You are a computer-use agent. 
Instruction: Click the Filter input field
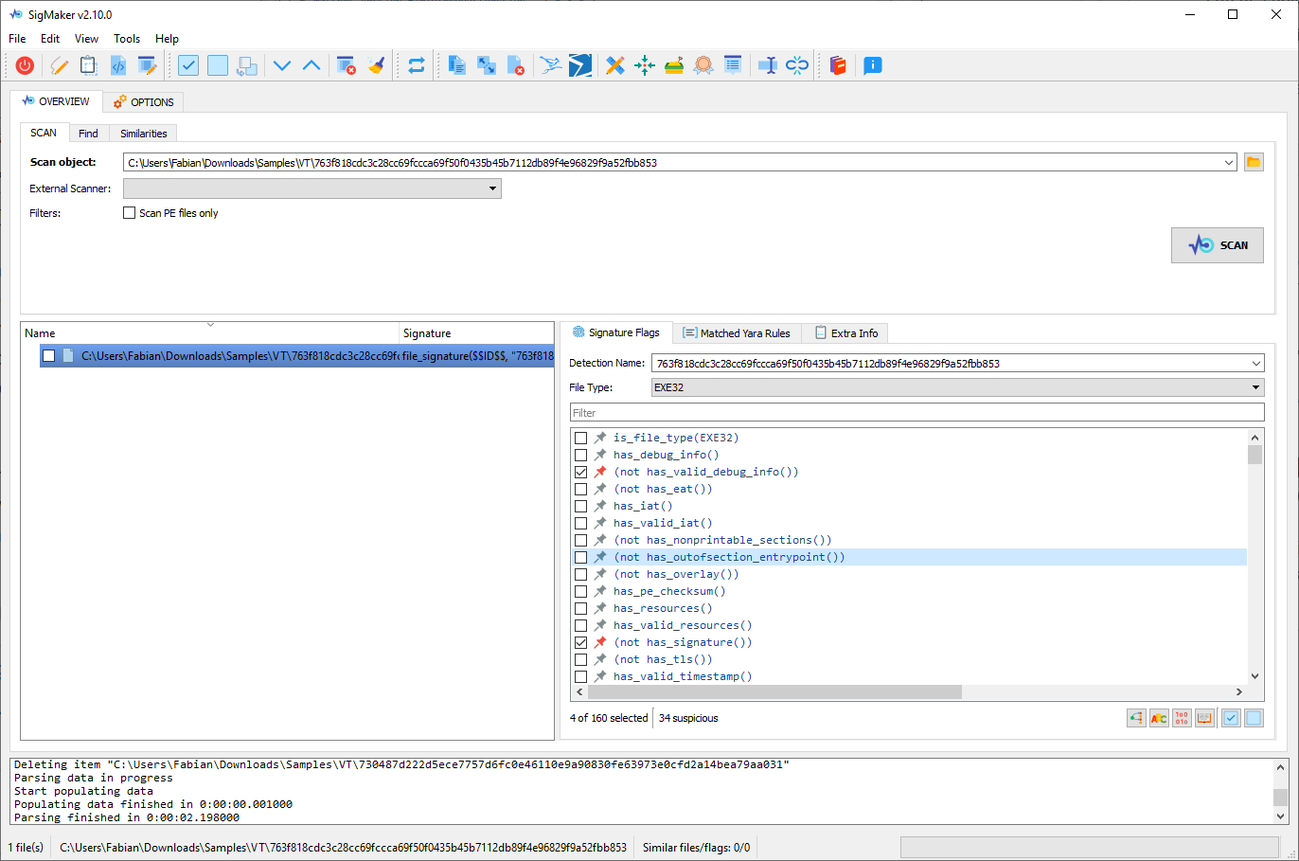coord(916,413)
